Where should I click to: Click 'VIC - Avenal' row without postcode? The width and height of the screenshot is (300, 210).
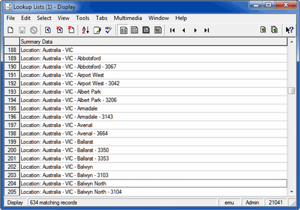(153, 125)
